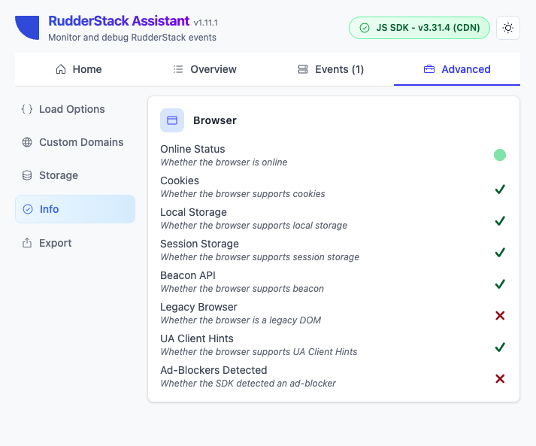Click "Whether the browser is online" description

pos(224,162)
